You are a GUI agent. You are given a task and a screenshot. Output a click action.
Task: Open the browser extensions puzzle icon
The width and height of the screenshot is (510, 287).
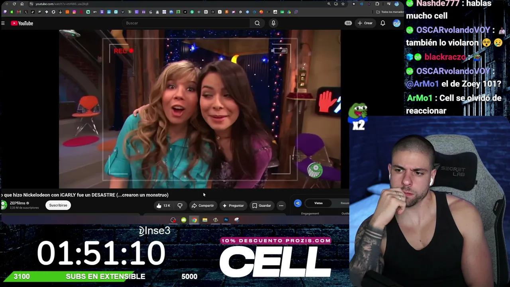click(x=377, y=4)
